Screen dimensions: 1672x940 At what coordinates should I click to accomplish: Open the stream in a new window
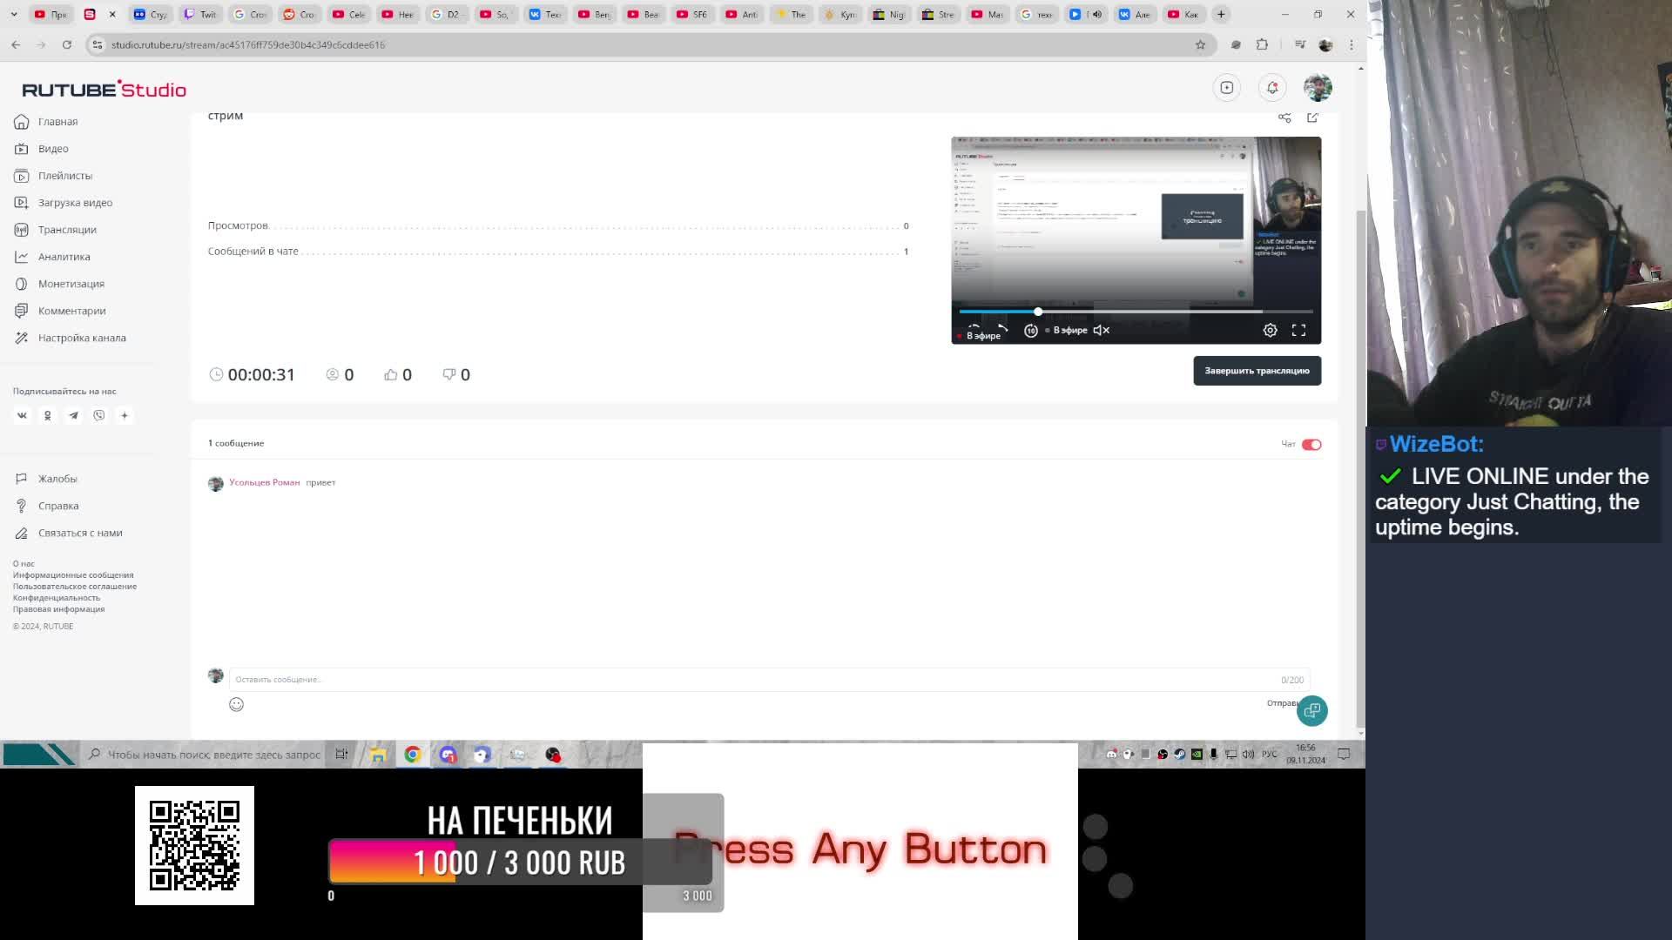click(1312, 117)
